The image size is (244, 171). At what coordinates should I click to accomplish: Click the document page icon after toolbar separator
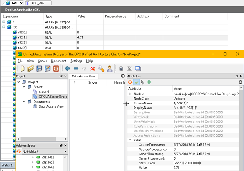click(x=121, y=68)
